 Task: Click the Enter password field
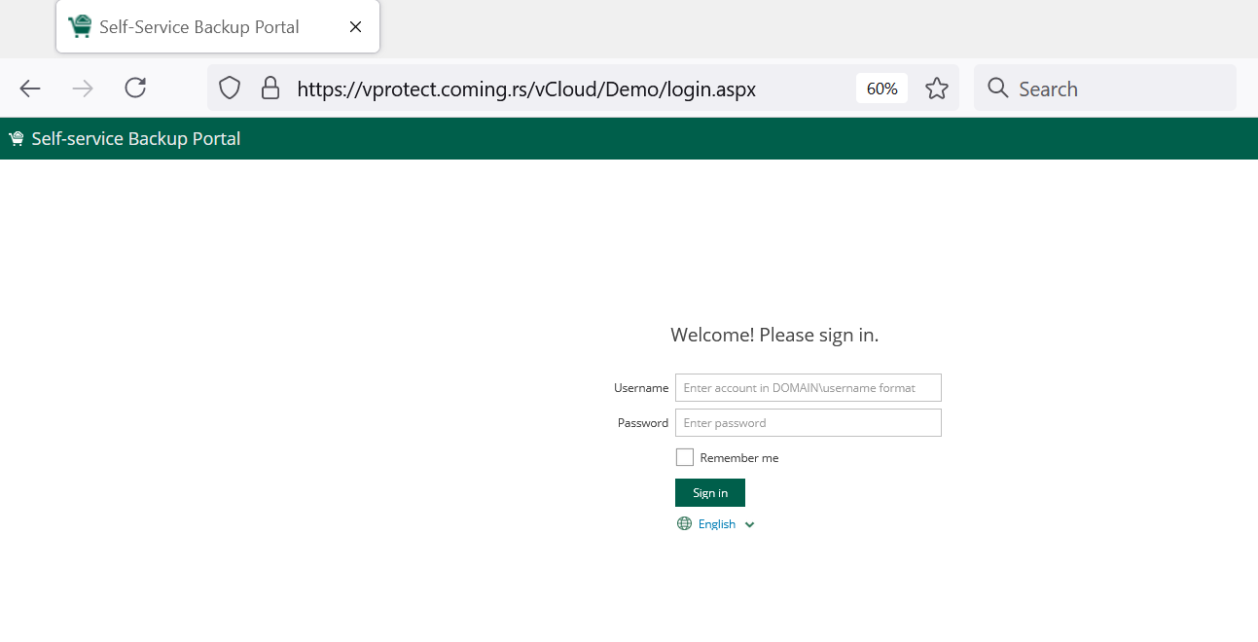pyautogui.click(x=808, y=422)
